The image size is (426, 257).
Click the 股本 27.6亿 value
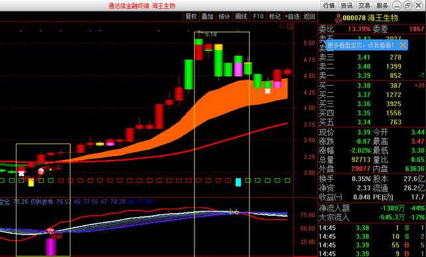pyautogui.click(x=415, y=179)
